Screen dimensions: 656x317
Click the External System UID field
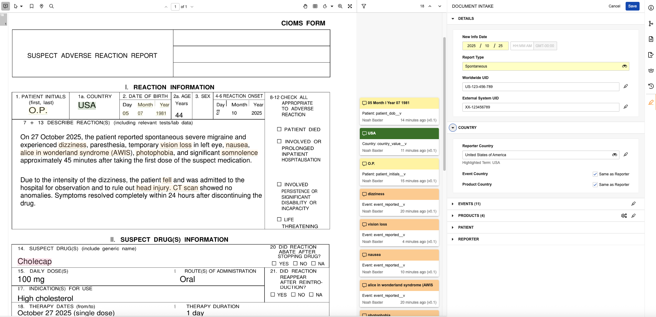click(540, 107)
